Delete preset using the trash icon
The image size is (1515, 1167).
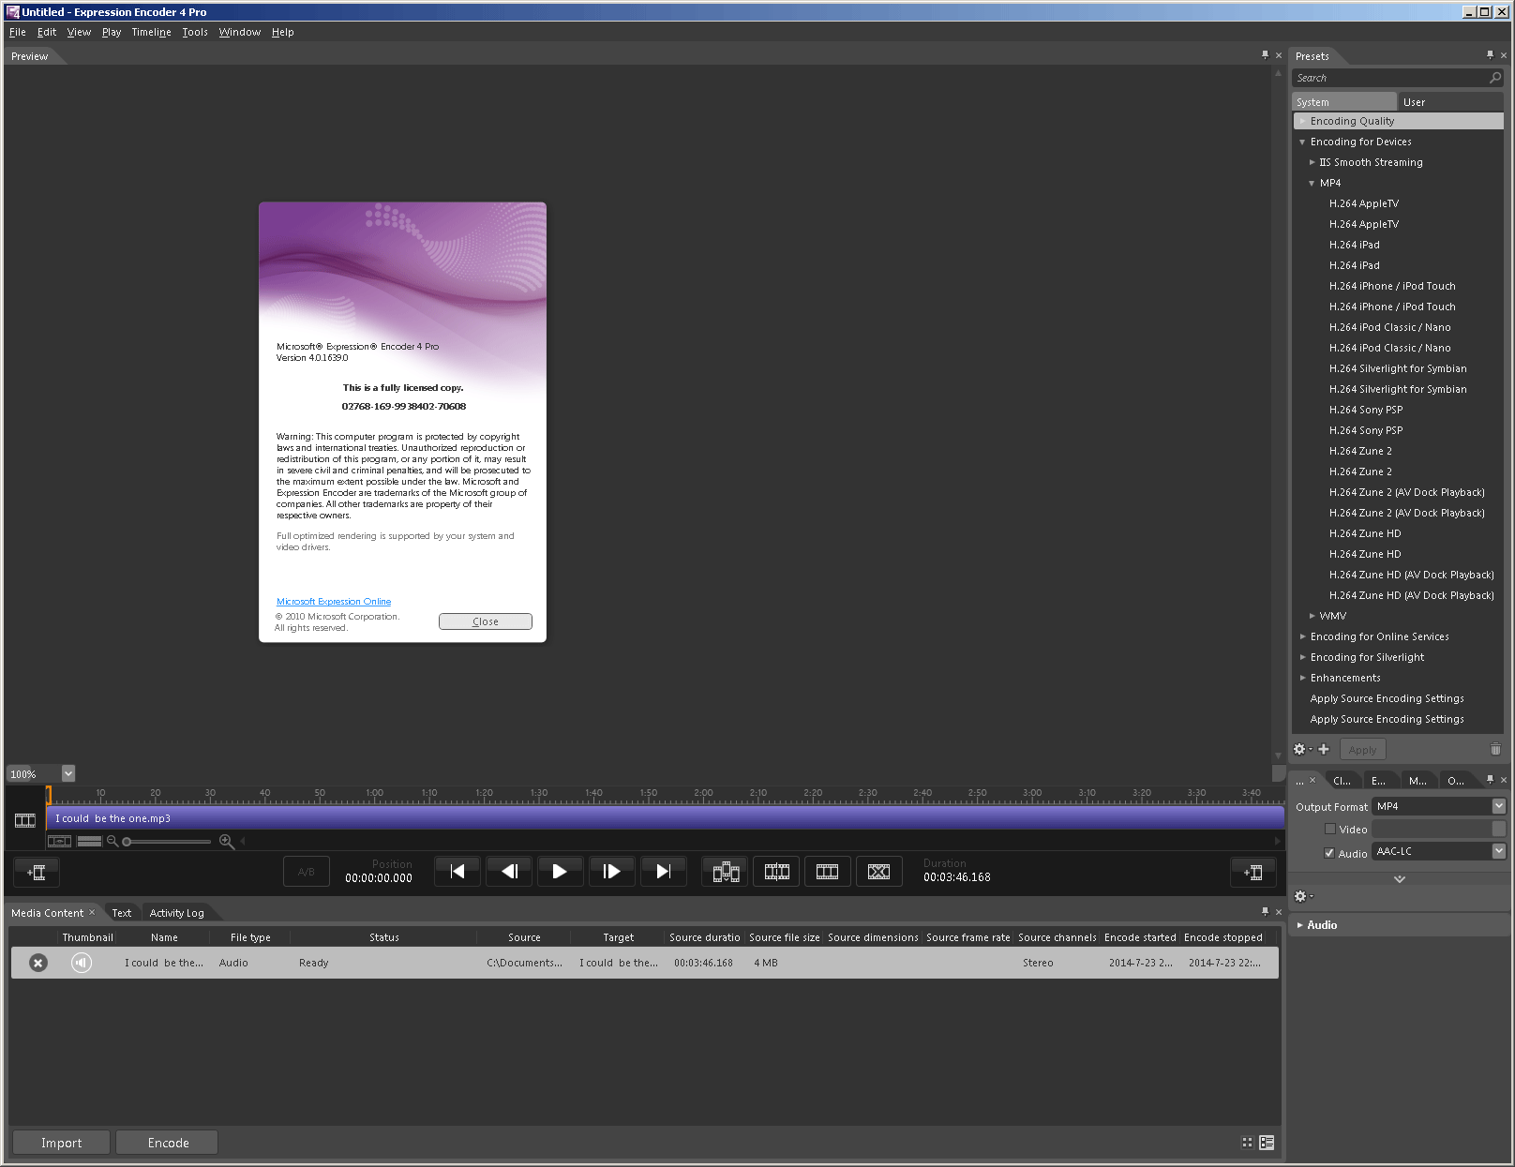click(1495, 749)
